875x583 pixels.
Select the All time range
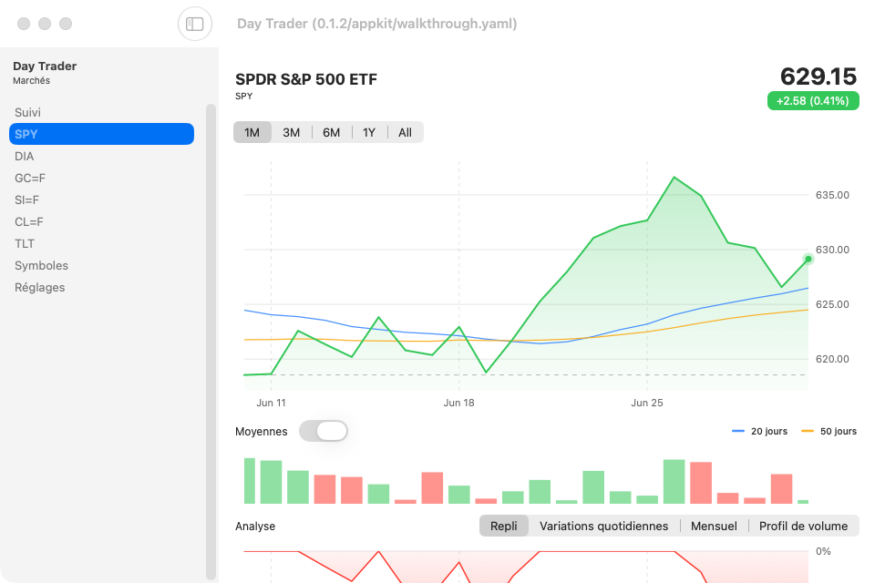405,133
